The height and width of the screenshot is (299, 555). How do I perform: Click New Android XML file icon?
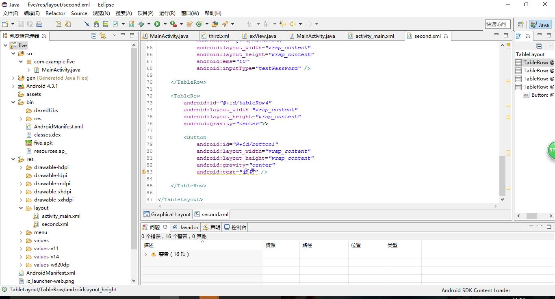(x=132, y=24)
